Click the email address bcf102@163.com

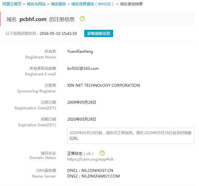83,68
